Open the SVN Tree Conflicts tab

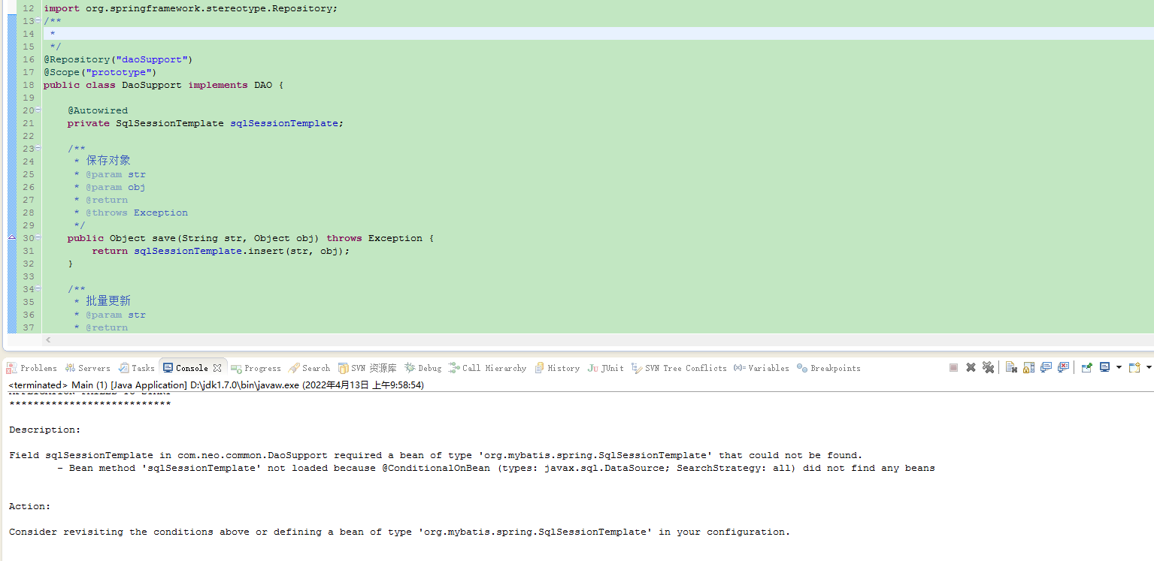point(680,368)
